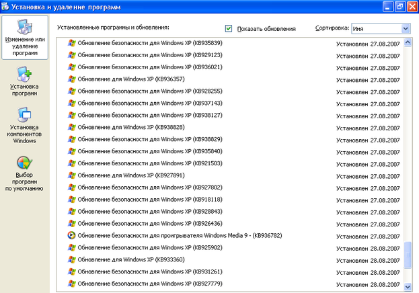
Task: Select Обновление для Windows XP (KB938828) text
Action: click(x=131, y=127)
